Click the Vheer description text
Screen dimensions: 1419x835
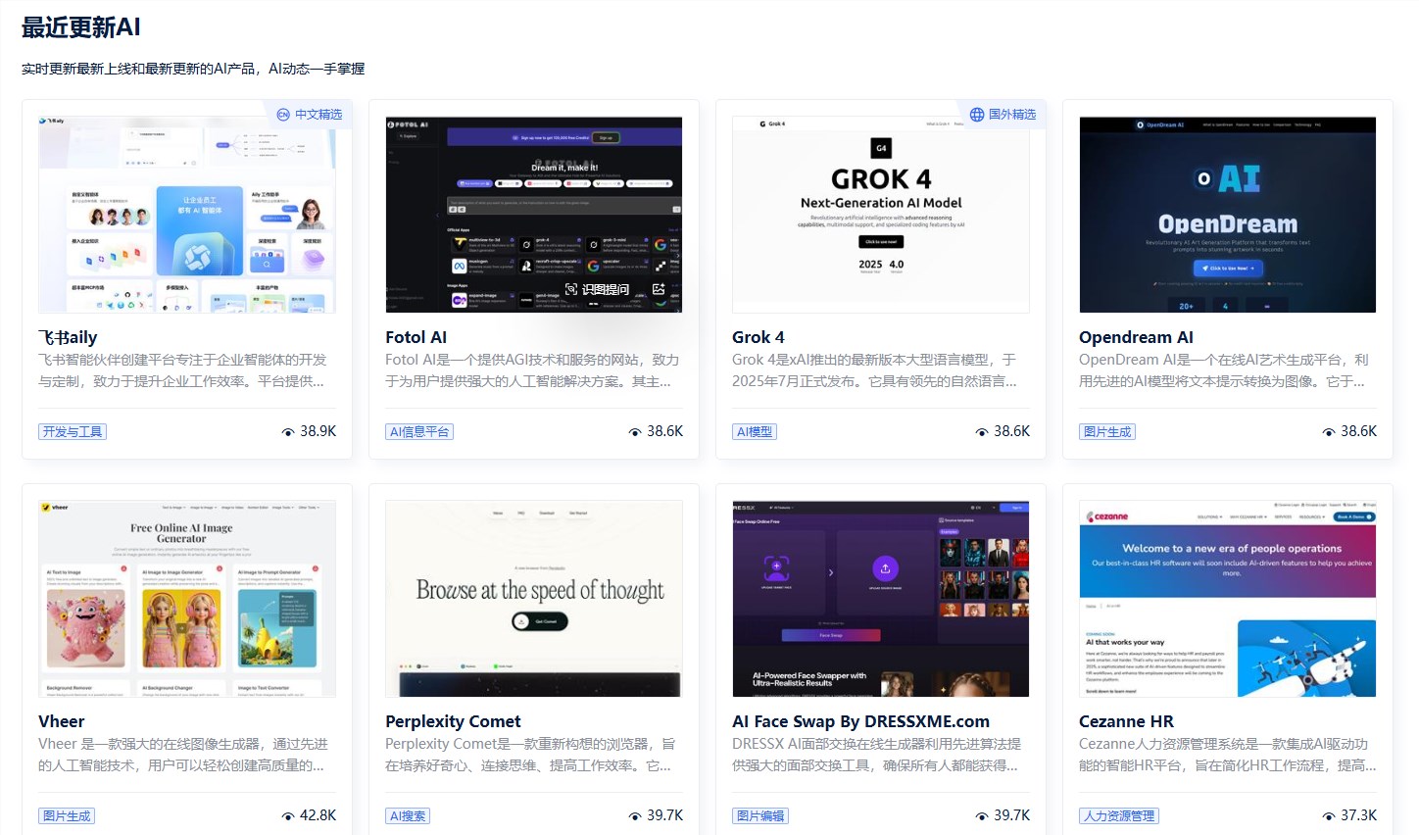click(183, 755)
